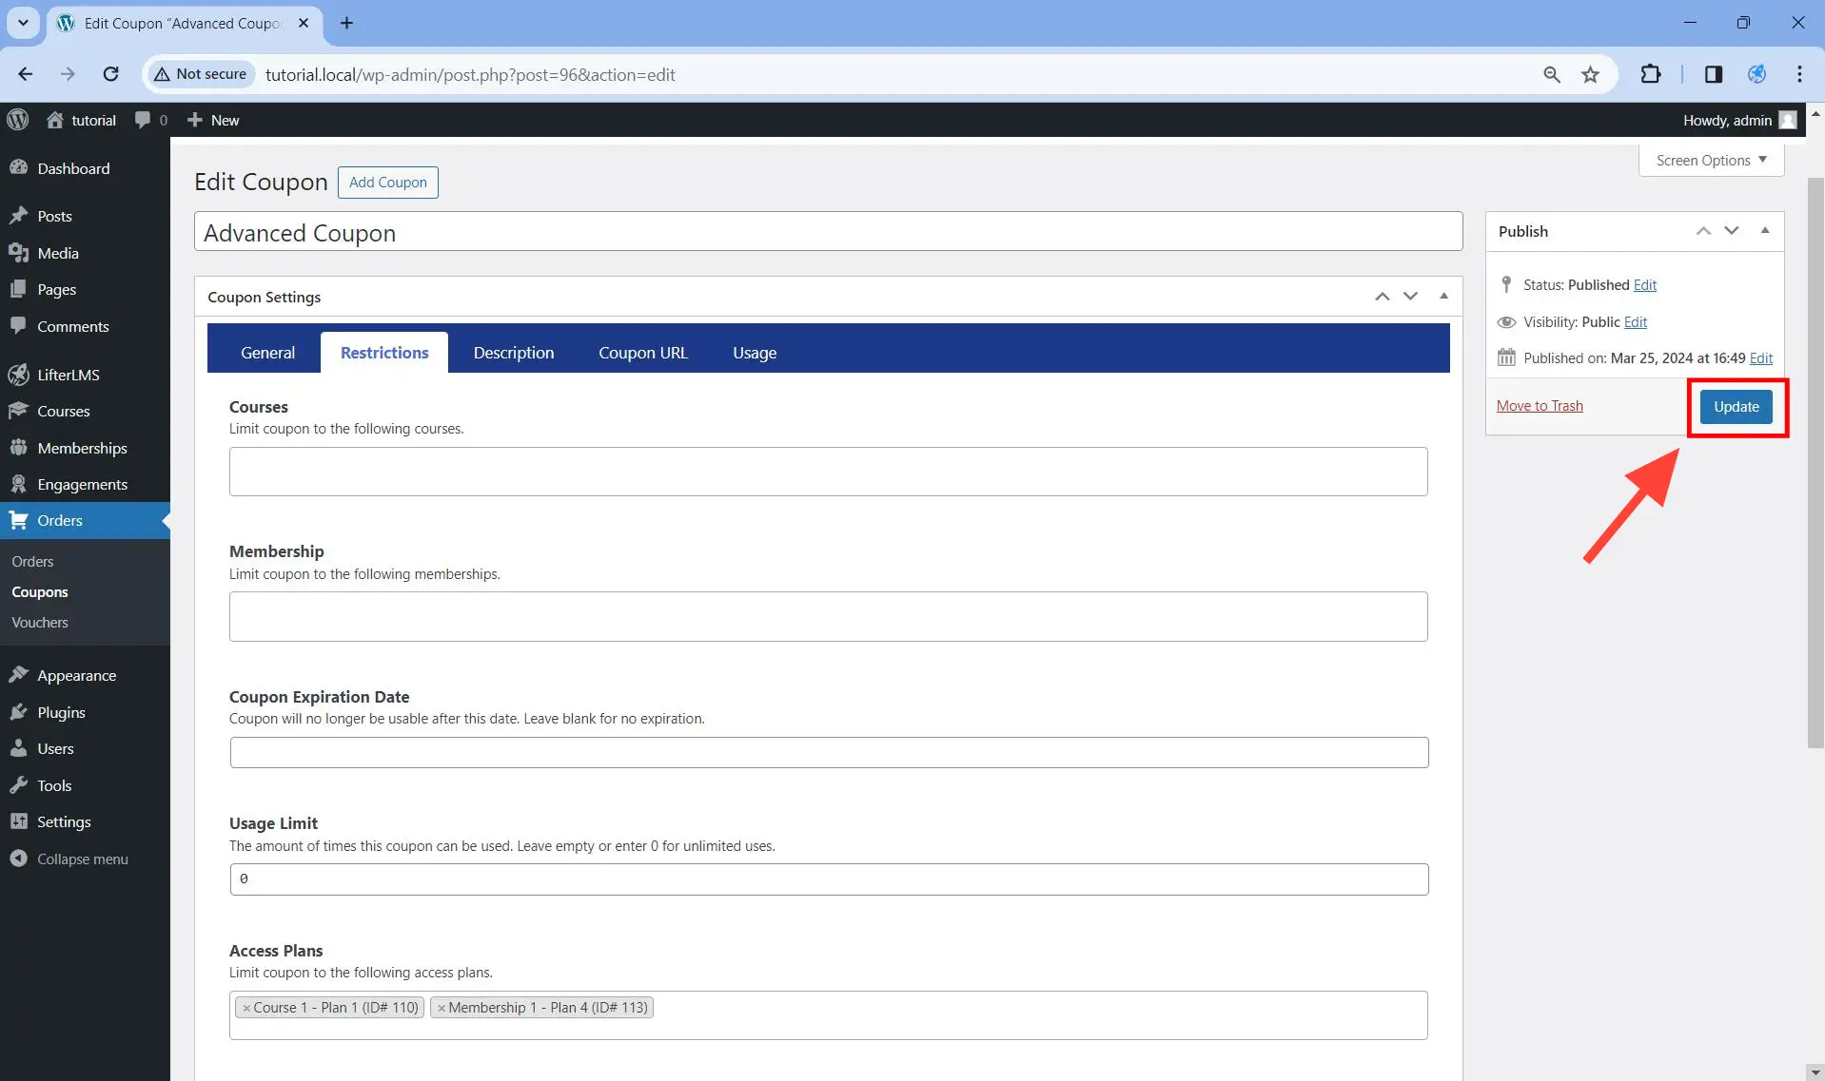
Task: Move Publish box up with its arrow
Action: pos(1703,231)
